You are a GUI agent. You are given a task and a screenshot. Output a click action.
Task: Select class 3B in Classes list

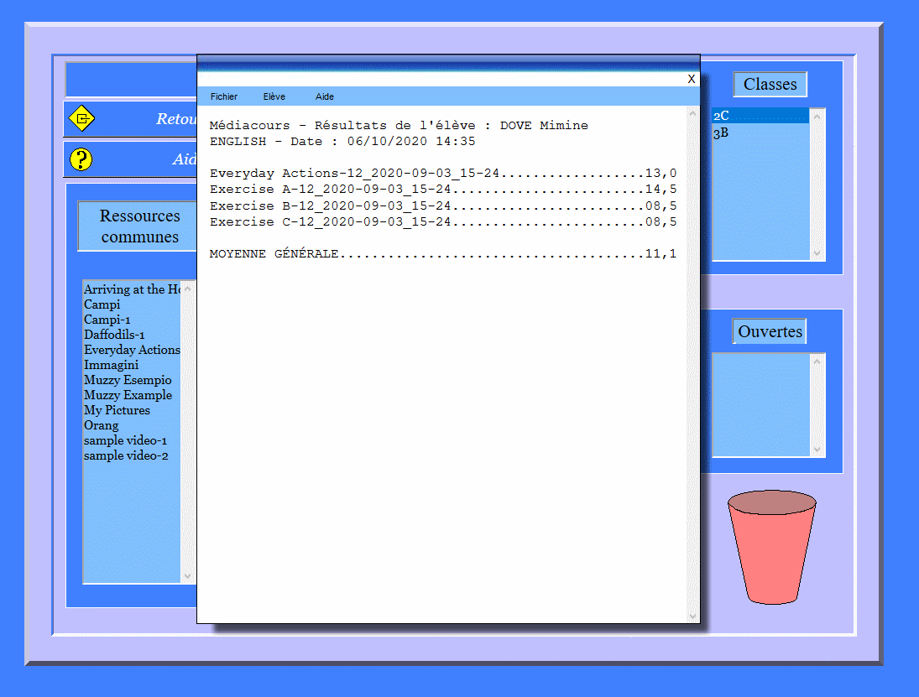(760, 133)
